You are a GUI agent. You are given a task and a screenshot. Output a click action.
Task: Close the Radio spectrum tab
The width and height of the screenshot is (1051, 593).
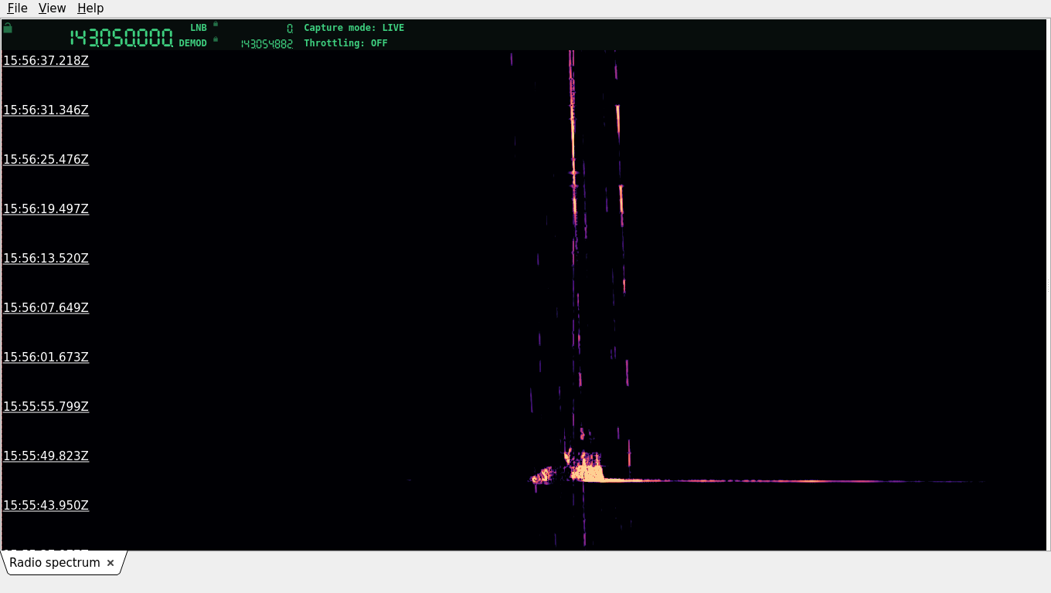click(111, 563)
